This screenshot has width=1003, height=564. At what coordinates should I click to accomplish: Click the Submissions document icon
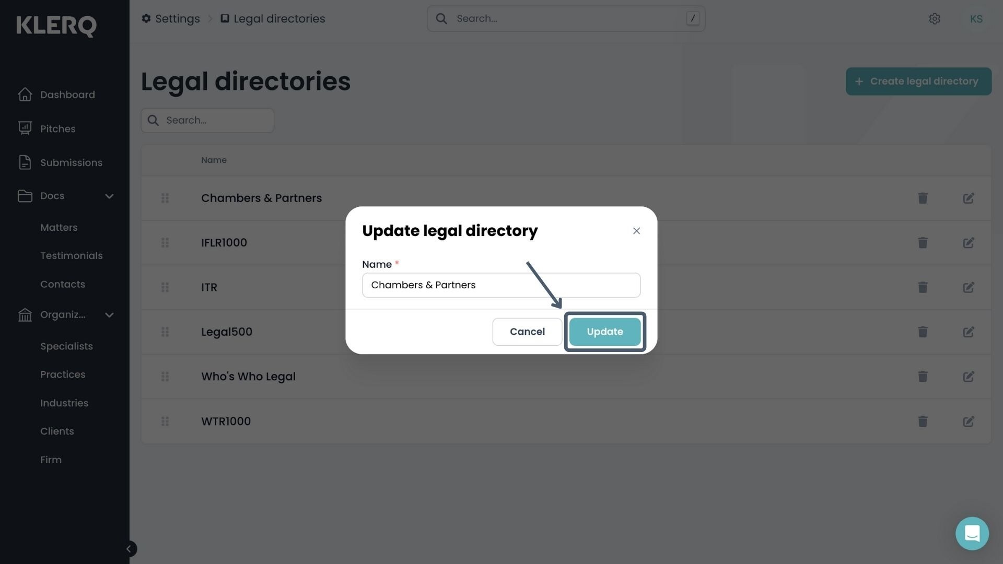25,162
